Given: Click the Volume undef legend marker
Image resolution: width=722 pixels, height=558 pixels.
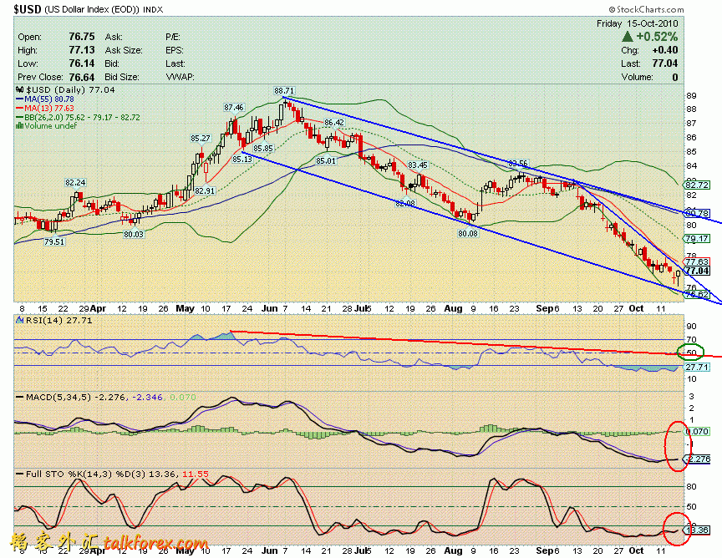Looking at the screenshot, I should 20,126.
